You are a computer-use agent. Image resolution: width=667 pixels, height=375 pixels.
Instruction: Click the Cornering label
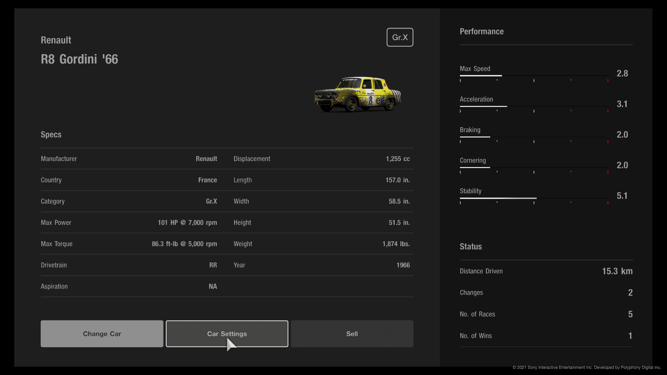473,160
